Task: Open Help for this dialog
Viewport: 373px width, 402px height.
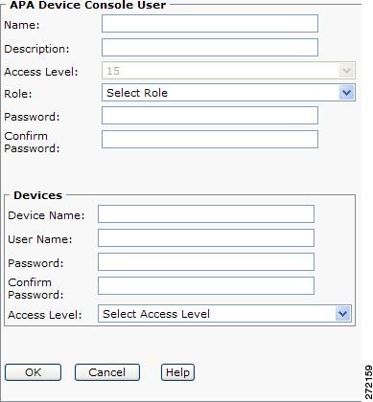Action: [x=177, y=372]
